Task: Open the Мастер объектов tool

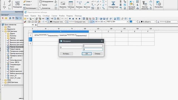Action: [145, 5]
